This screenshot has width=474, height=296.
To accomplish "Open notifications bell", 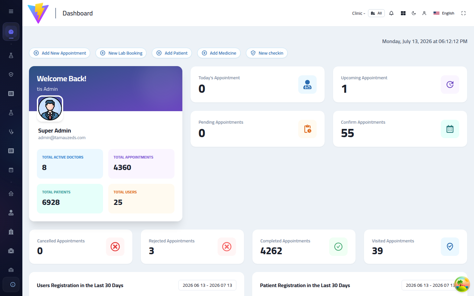I will 391,13.
